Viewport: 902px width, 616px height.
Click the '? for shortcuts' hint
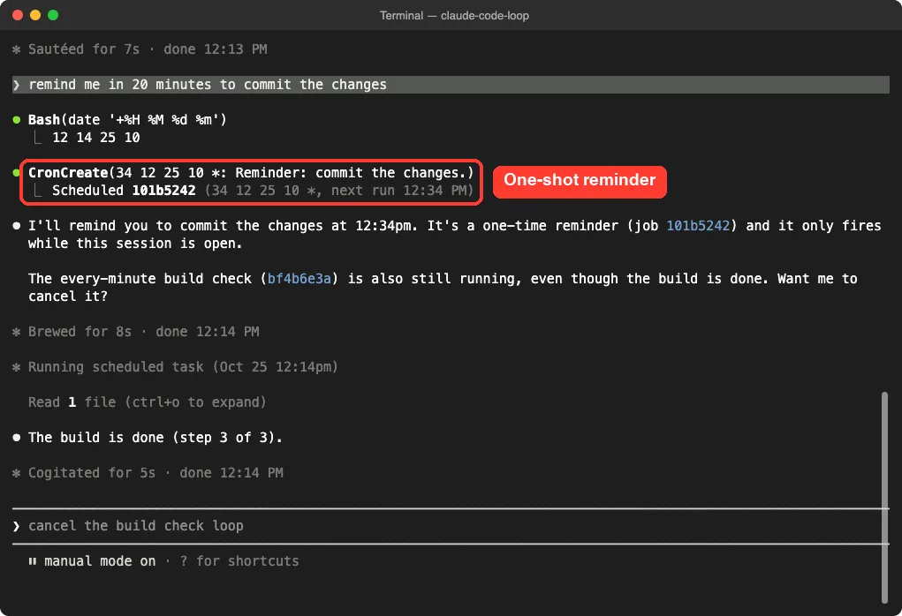[x=239, y=561]
